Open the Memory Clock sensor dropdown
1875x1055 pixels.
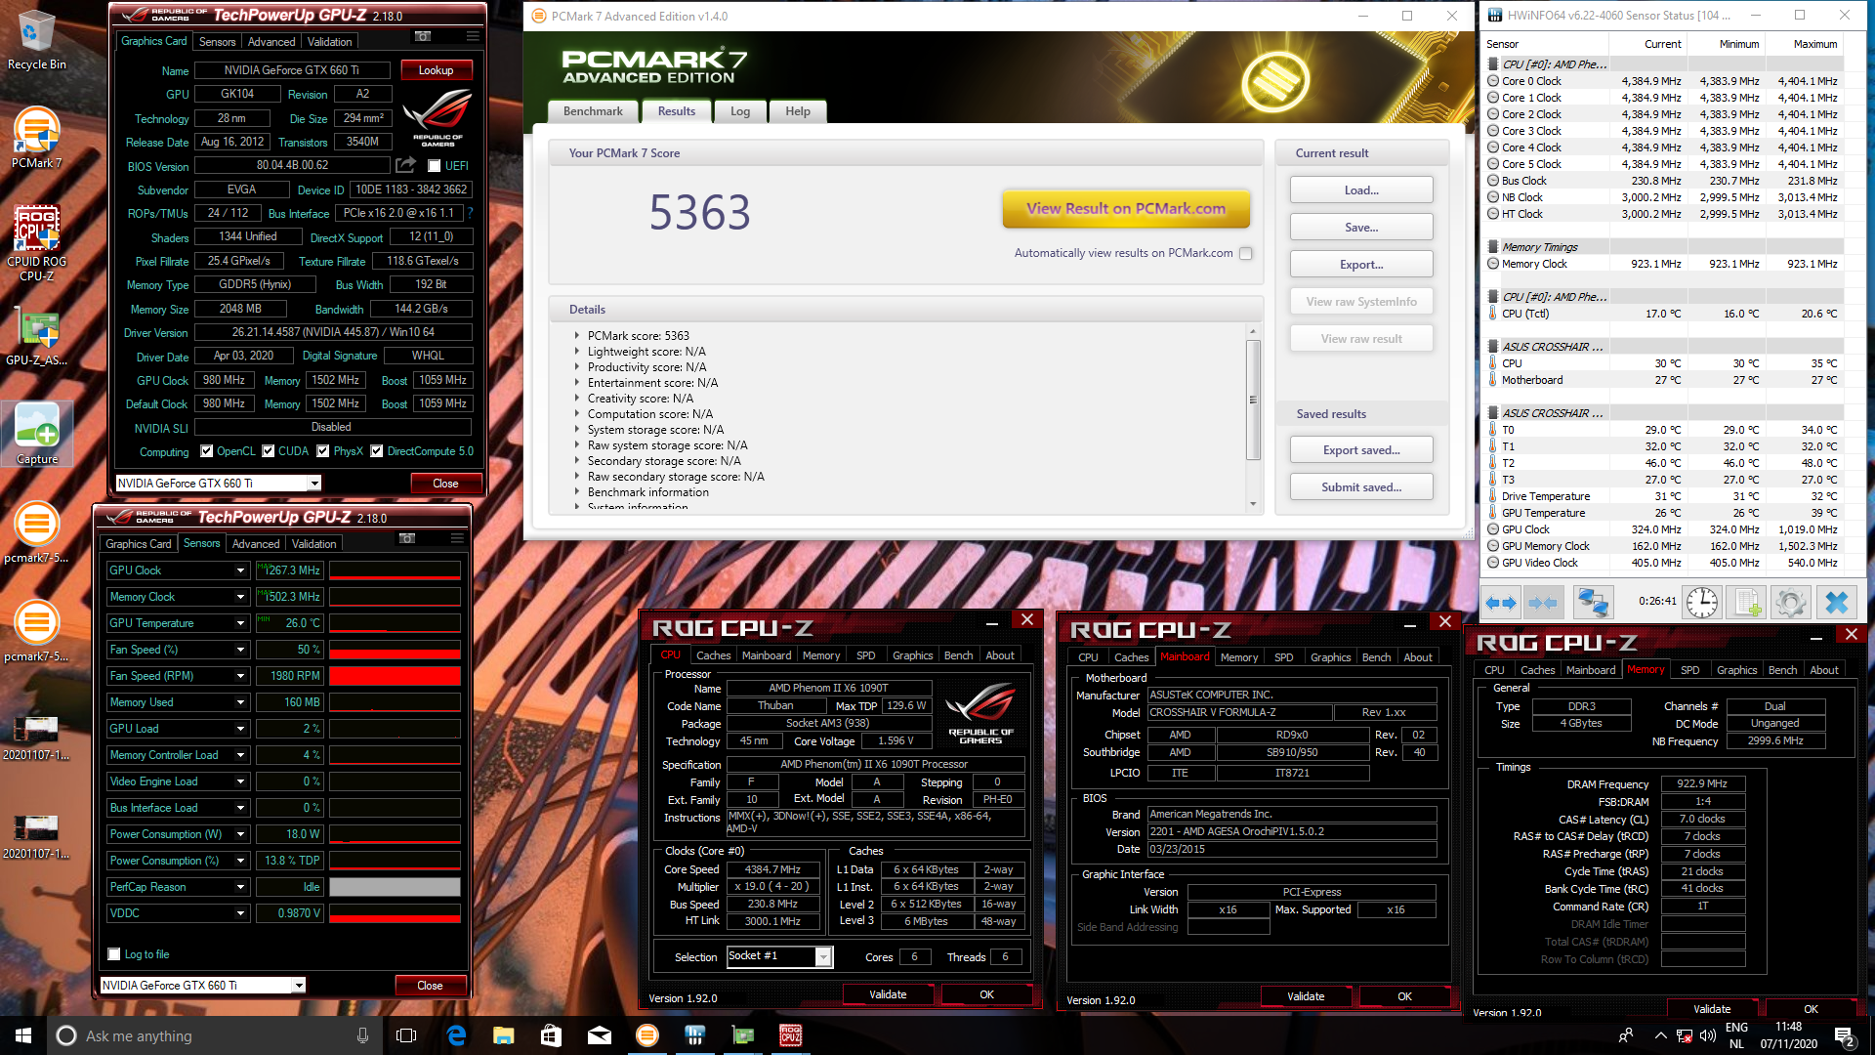(240, 597)
